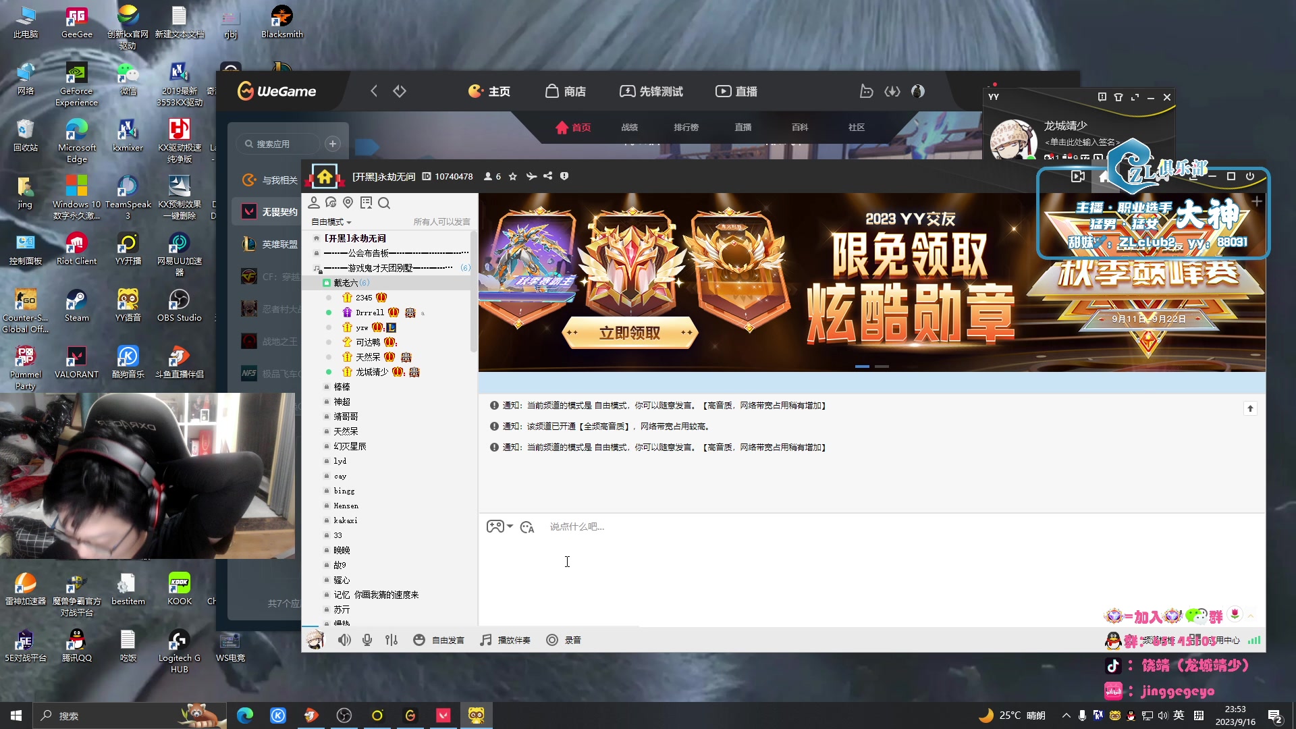1296x729 pixels.
Task: Open OBS Studio from taskbar
Action: click(x=344, y=715)
